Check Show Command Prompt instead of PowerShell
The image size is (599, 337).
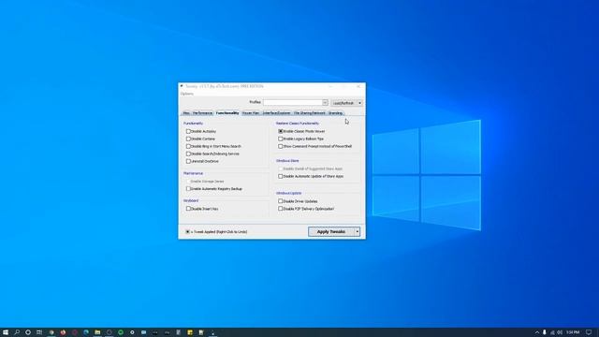281,146
